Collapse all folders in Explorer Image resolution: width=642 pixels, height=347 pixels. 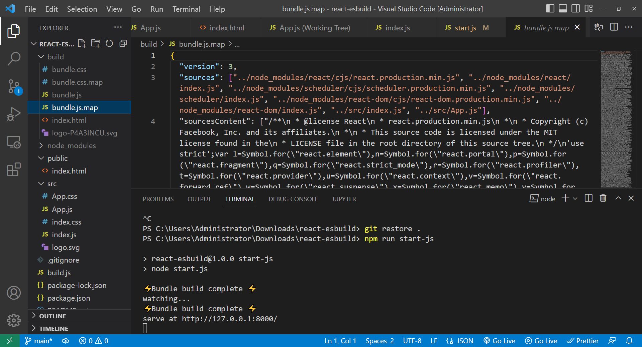(123, 44)
